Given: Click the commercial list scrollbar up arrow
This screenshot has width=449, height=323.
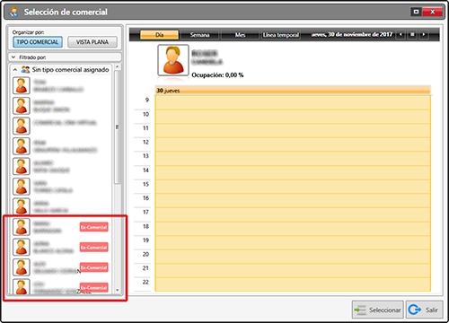Looking at the screenshot, I should coord(118,66).
